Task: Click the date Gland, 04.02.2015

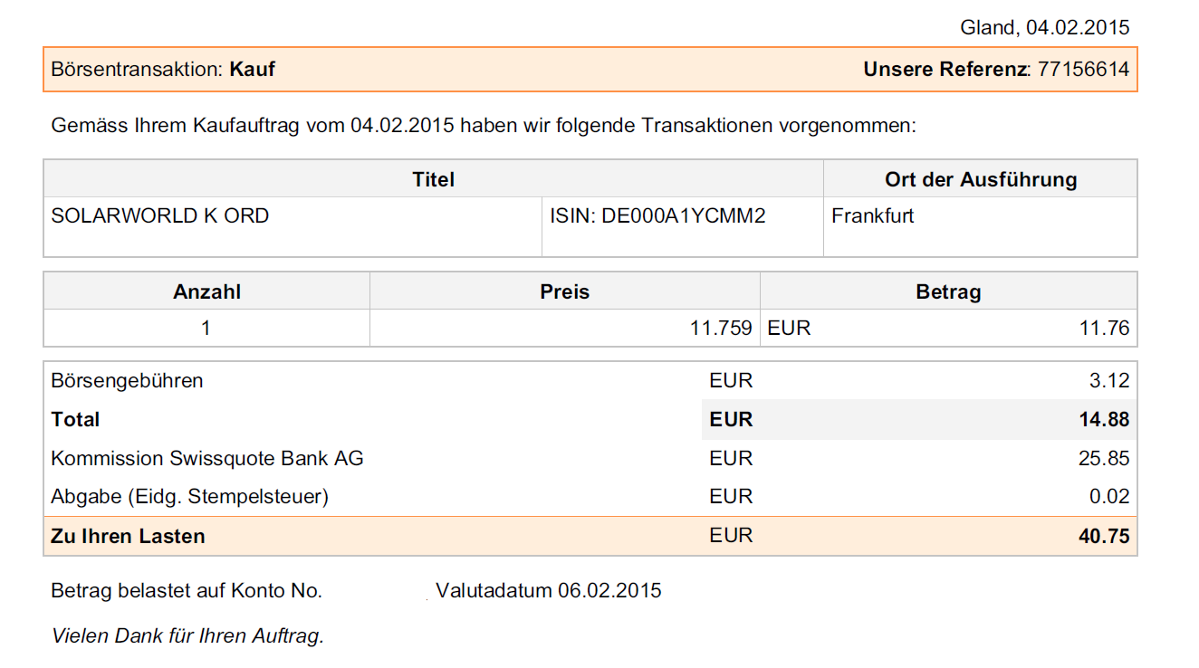Action: tap(1044, 27)
